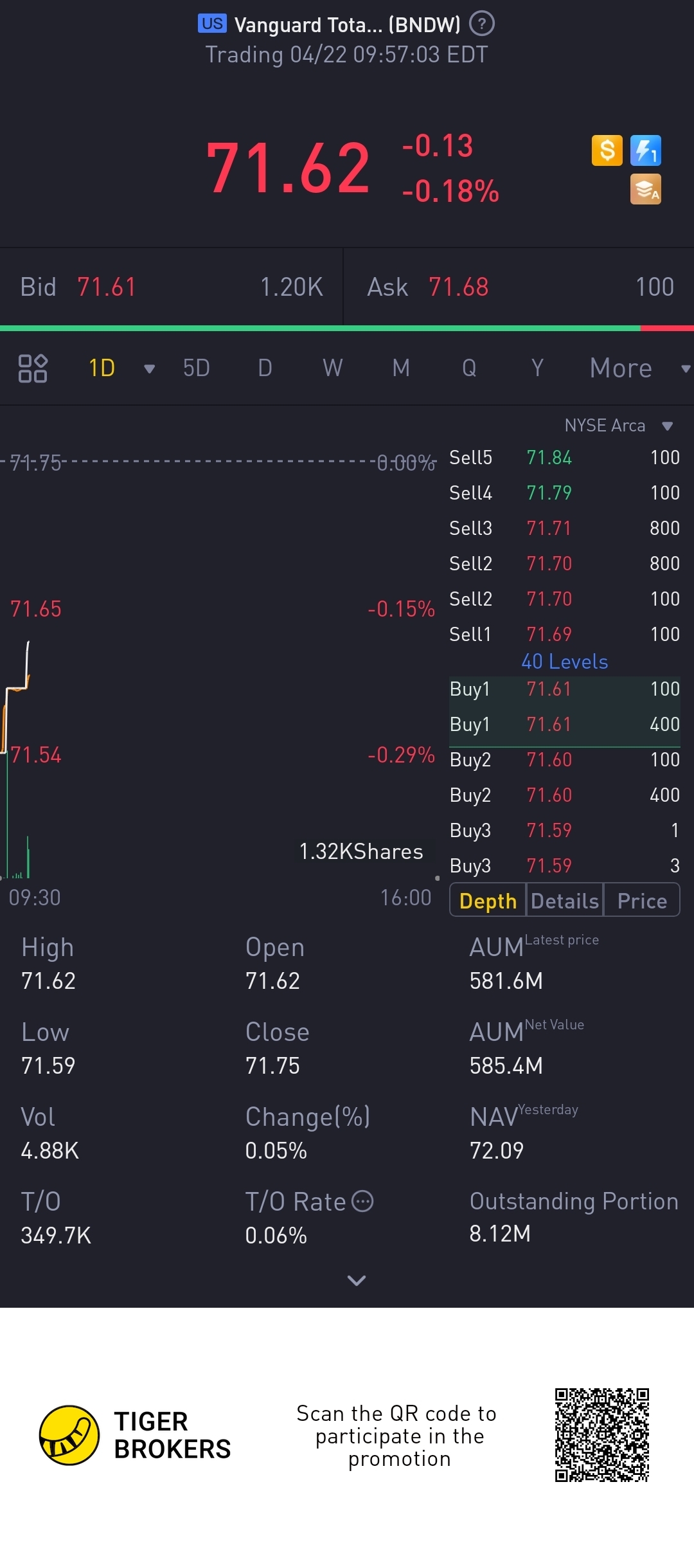This screenshot has height=1563, width=694.
Task: Switch to the Details tab
Action: 565,900
